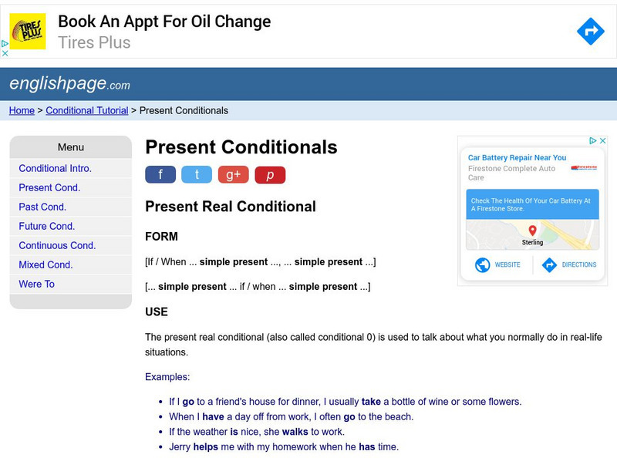
Task: Share page via Twitter icon
Action: click(x=197, y=175)
